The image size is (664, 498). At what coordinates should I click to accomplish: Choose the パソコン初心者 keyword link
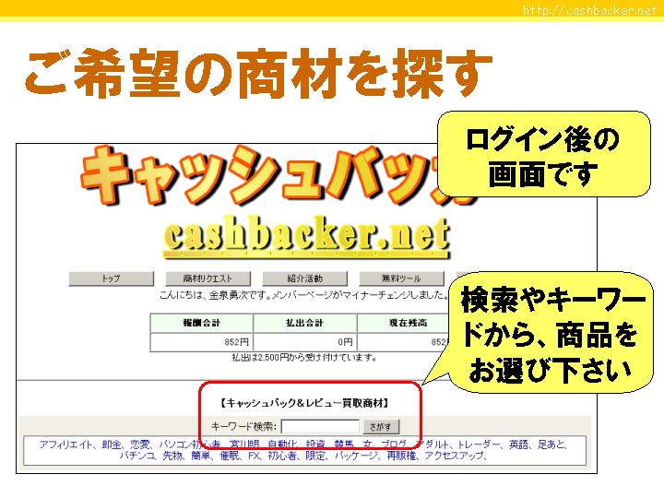click(x=190, y=445)
